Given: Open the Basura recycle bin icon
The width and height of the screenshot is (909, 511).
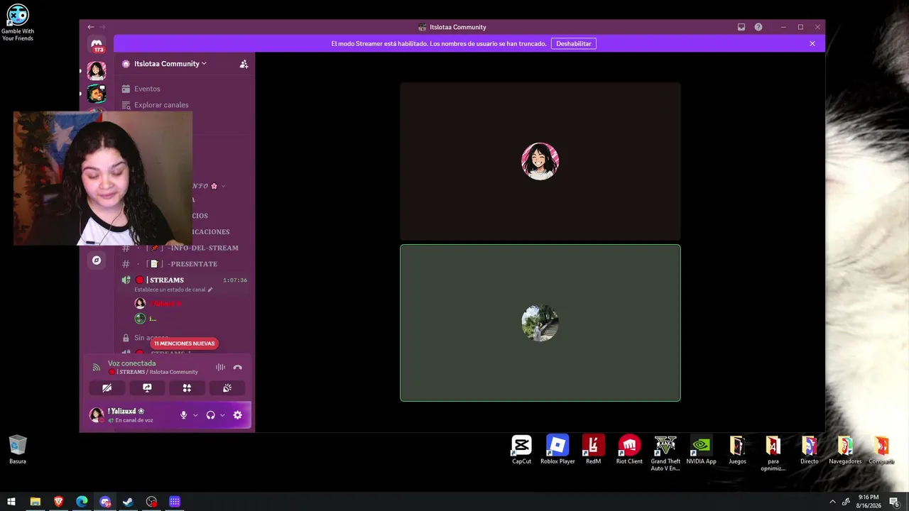Looking at the screenshot, I should [x=18, y=450].
